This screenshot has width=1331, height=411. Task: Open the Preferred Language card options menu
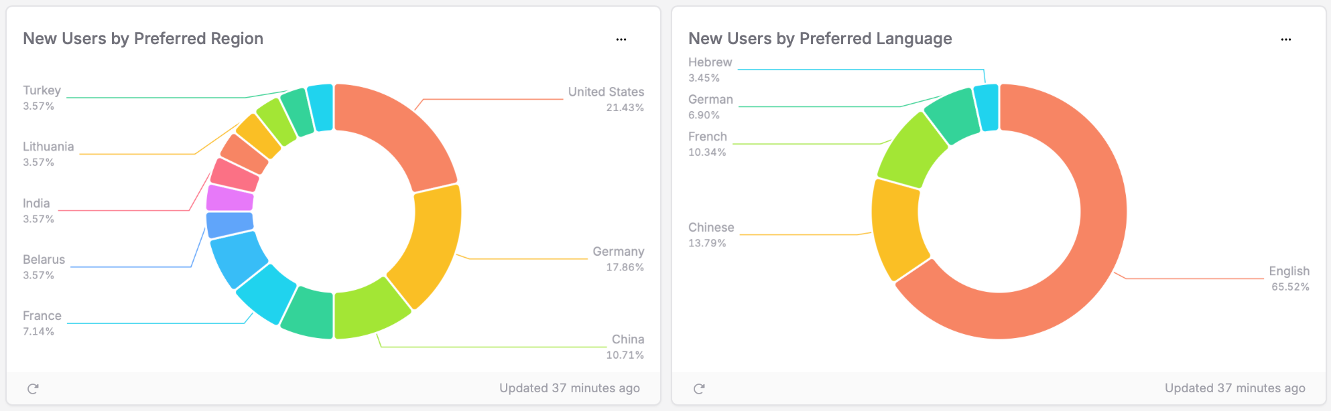pos(1285,39)
